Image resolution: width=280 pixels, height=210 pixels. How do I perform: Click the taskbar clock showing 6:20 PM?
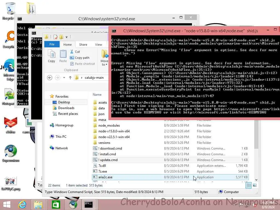[268, 205]
